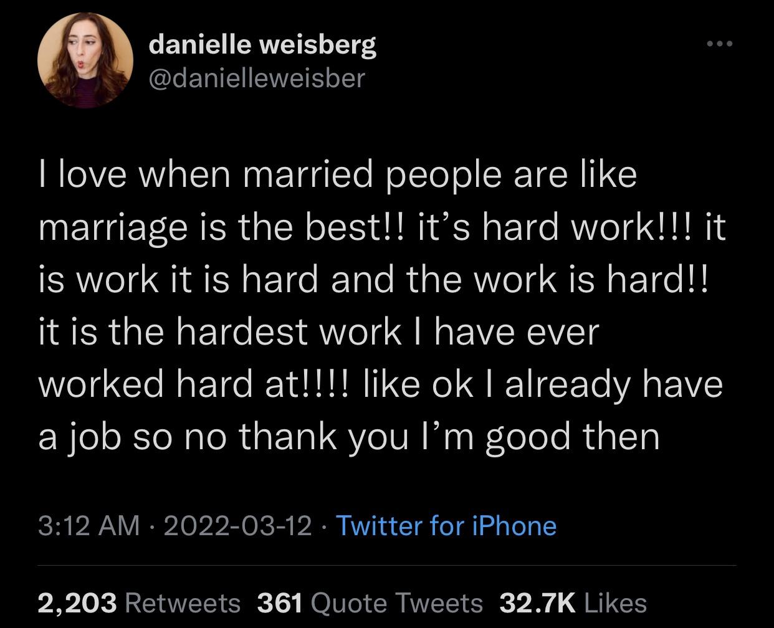Click the 361 quote tweet count
This screenshot has height=628, width=774.
pyautogui.click(x=280, y=602)
